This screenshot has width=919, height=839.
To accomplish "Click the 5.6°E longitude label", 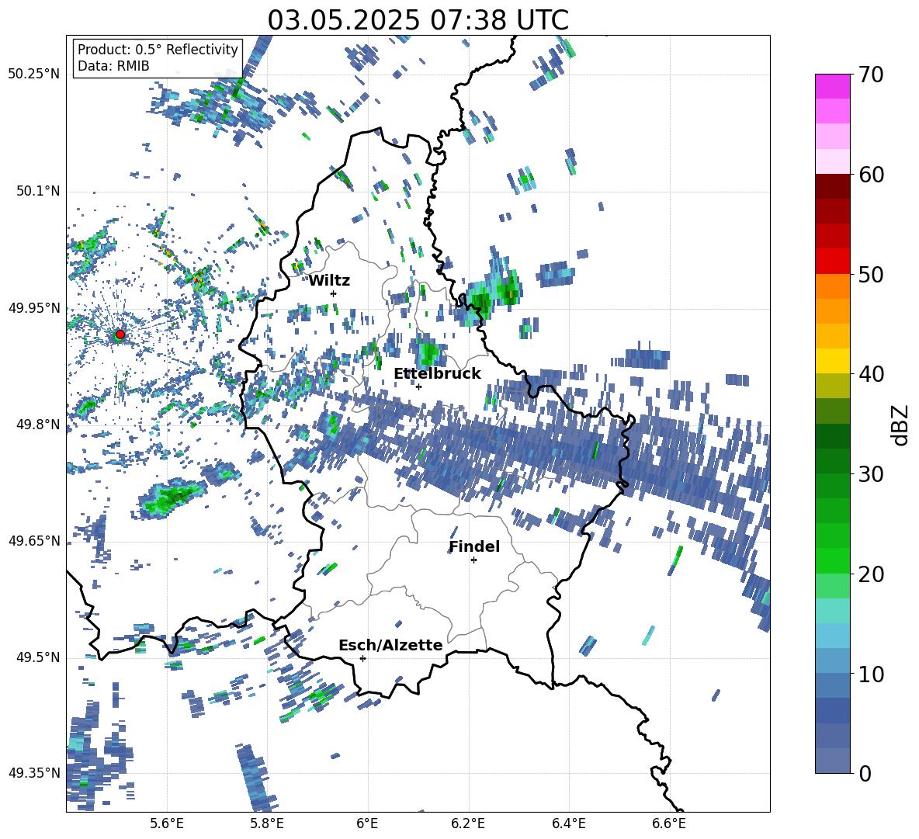I will 167,823.
